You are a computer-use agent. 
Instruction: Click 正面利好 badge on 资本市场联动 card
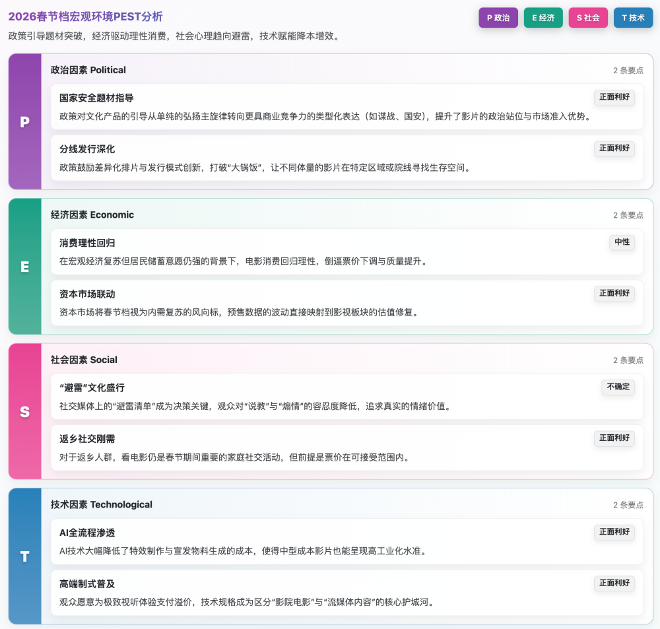[x=614, y=293]
